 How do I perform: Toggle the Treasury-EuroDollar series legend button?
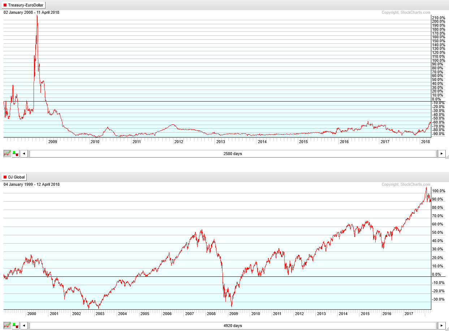click(24, 5)
